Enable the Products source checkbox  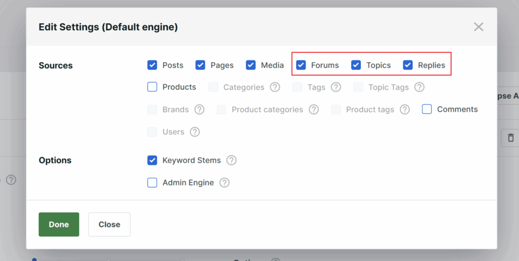[152, 87]
